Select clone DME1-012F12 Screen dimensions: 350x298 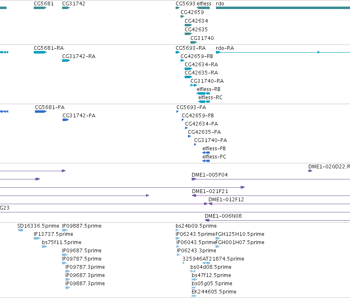pyautogui.click(x=226, y=200)
